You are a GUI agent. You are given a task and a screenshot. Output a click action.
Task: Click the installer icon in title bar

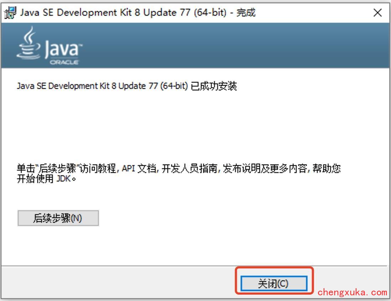point(10,13)
